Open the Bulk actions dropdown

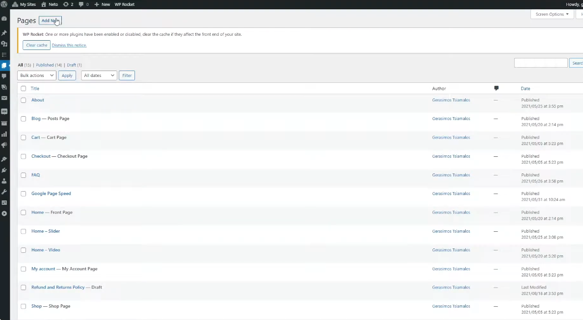pyautogui.click(x=37, y=75)
